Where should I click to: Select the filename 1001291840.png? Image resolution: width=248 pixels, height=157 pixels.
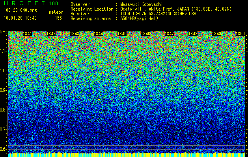[21, 11]
